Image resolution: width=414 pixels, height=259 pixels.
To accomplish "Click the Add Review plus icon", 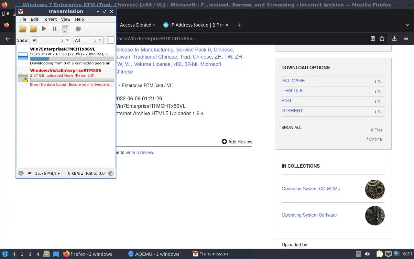I will [x=224, y=141].
